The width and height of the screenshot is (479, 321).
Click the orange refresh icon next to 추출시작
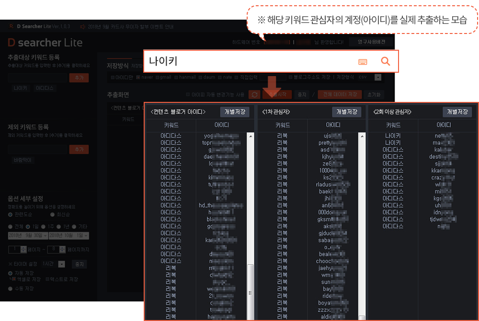(254, 95)
